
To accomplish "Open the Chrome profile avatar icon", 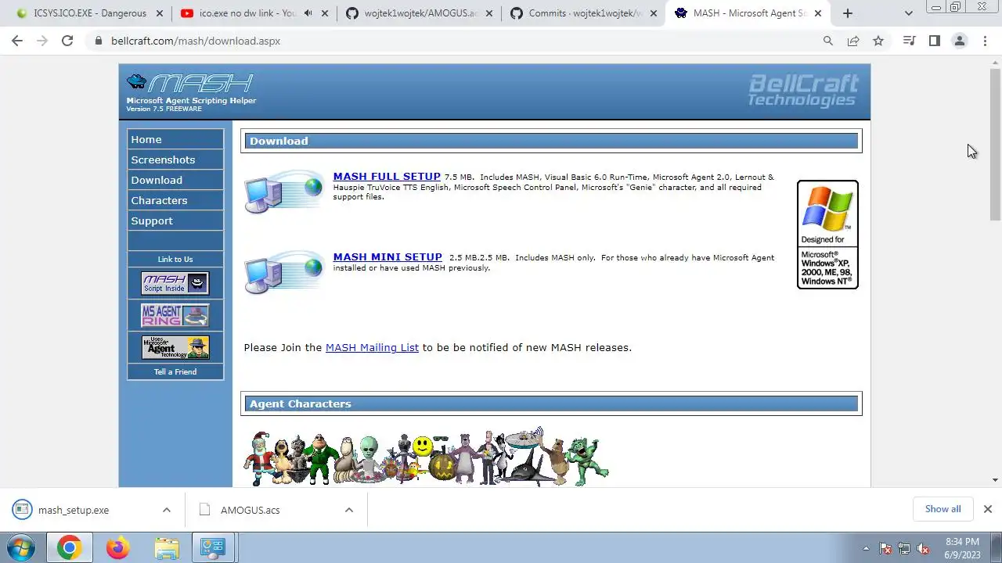I will (959, 41).
